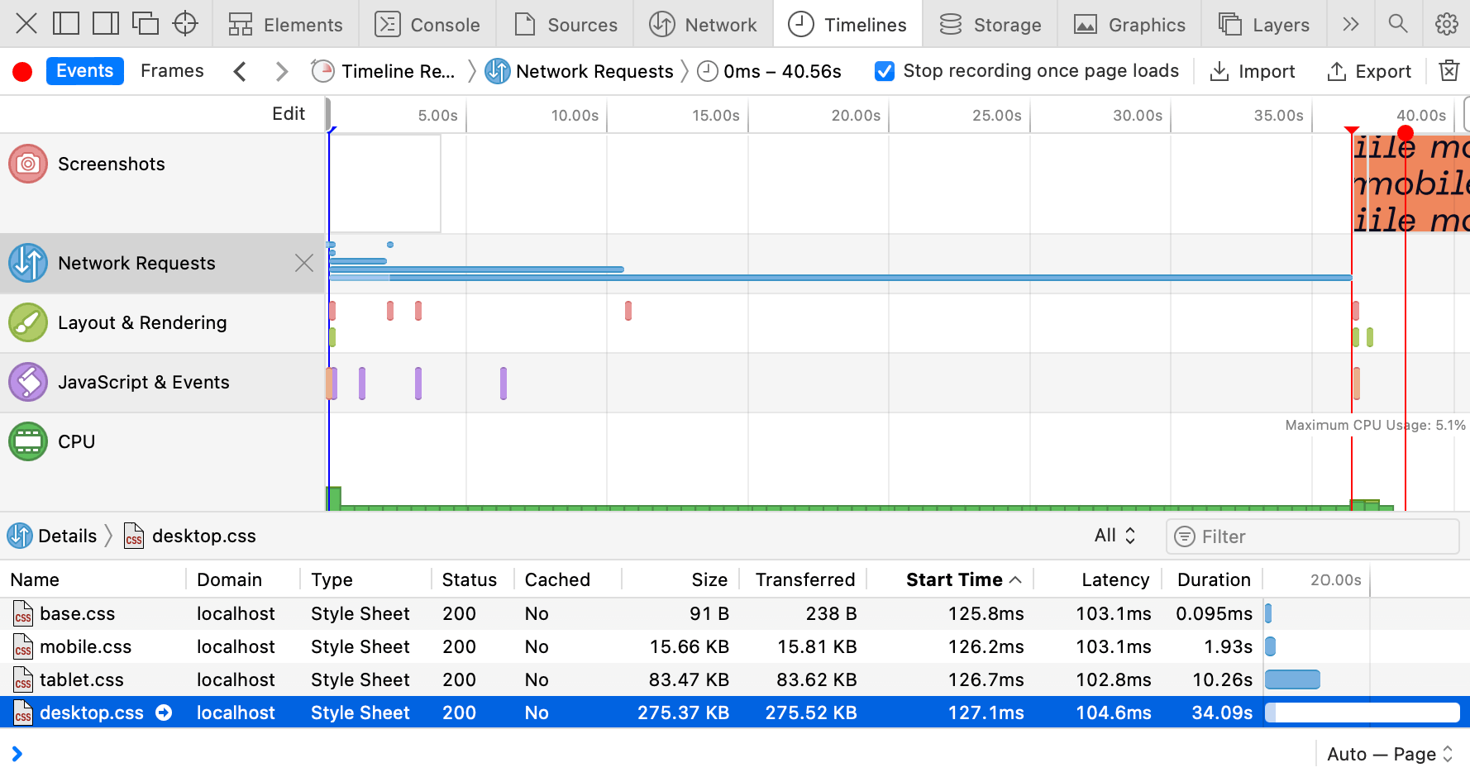Select the mobile.css row
1470x777 pixels.
click(x=735, y=646)
